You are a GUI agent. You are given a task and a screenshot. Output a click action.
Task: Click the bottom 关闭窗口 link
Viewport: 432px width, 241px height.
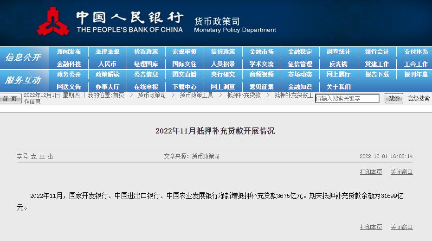click(401, 227)
